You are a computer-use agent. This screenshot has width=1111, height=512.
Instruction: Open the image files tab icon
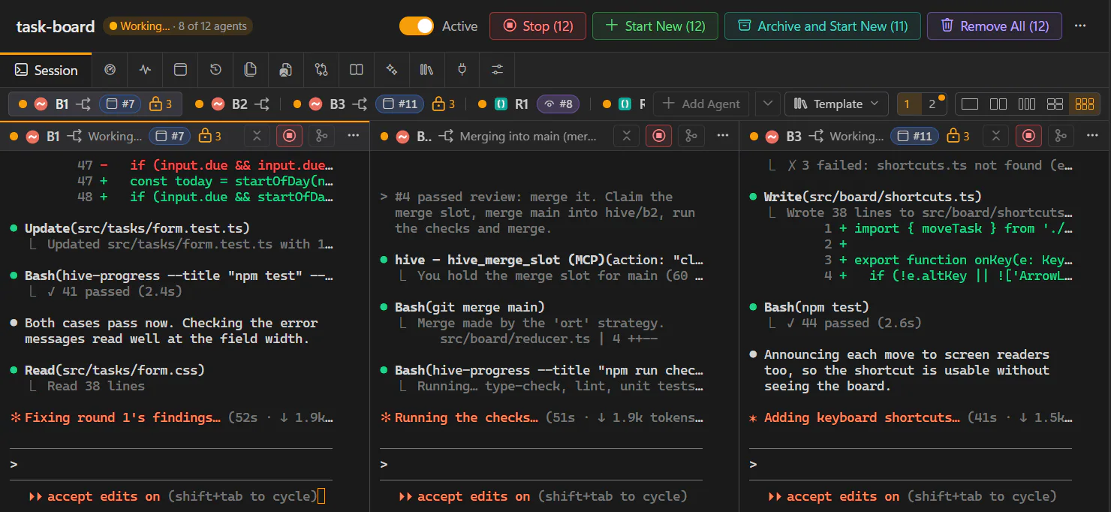click(286, 70)
